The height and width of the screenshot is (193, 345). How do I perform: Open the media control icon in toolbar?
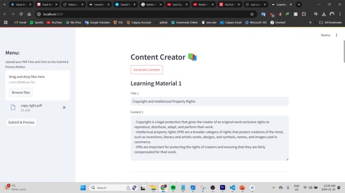pos(316,14)
